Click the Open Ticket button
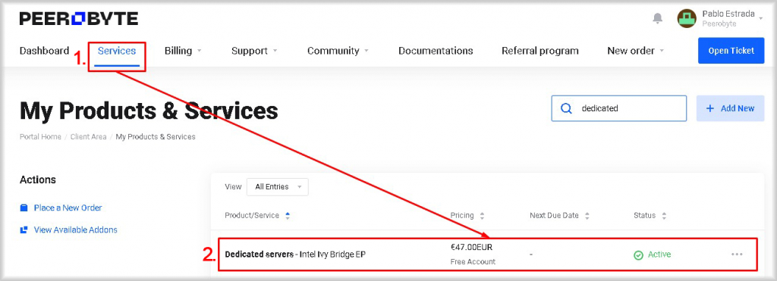The image size is (777, 281). point(731,51)
